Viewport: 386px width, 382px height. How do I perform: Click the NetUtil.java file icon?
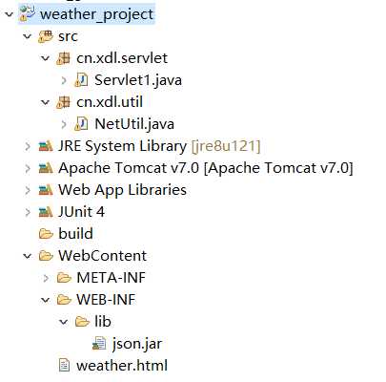(x=81, y=124)
